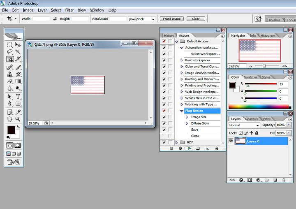The image size is (296, 209).
Task: Click the Clear button
Action: coord(196,19)
